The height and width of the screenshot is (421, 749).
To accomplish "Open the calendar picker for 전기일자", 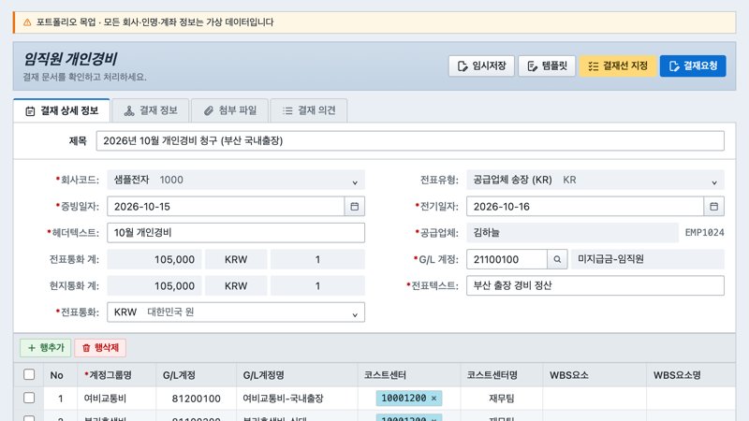I will pyautogui.click(x=713, y=206).
